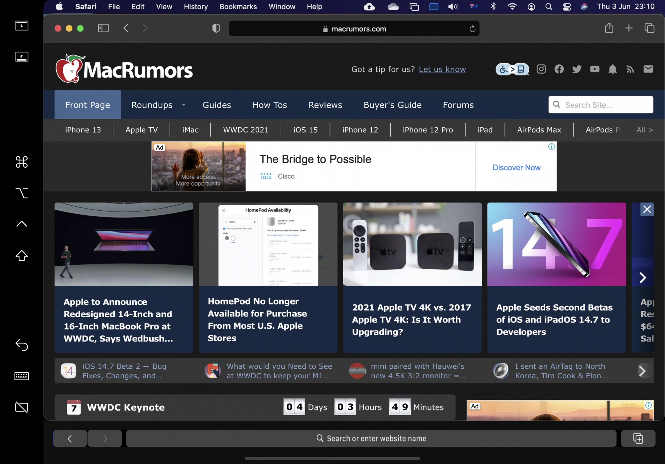The image size is (665, 464).
Task: Go forward in Safari toolbar
Action: 145,28
